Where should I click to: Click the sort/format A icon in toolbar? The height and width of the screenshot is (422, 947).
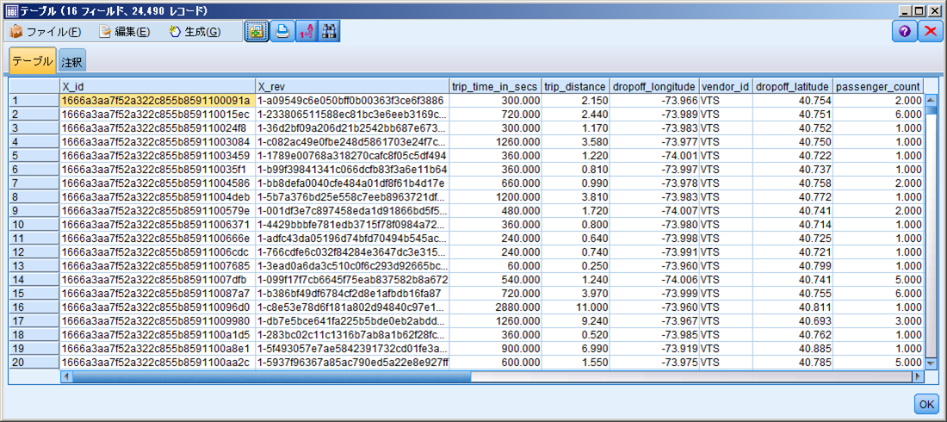[305, 32]
